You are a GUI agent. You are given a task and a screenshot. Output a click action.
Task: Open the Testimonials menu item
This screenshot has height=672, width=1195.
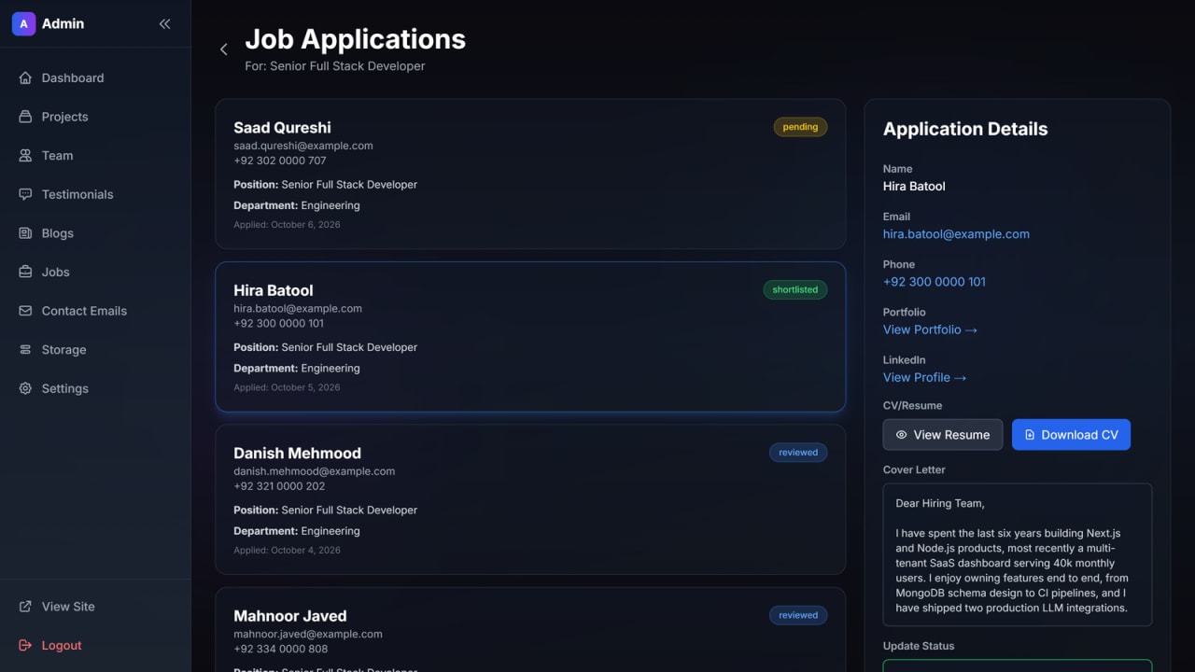click(x=95, y=194)
